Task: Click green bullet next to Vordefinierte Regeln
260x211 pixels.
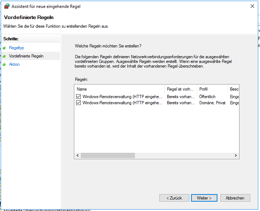Action: click(x=4, y=56)
